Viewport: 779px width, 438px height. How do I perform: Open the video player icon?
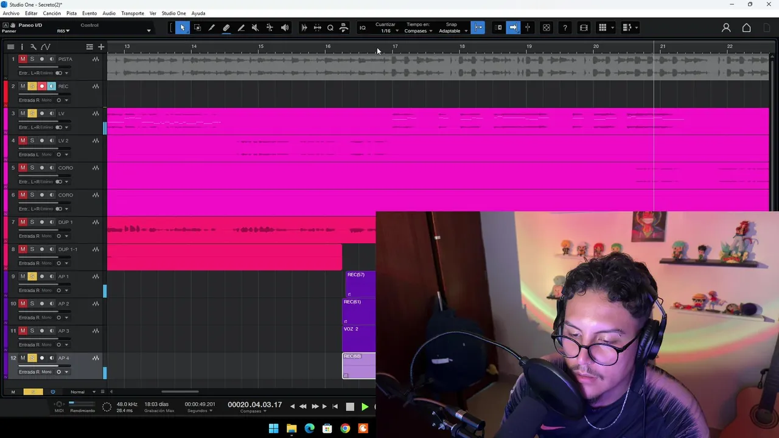coord(584,27)
